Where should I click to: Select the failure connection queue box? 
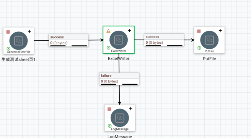click(119, 79)
